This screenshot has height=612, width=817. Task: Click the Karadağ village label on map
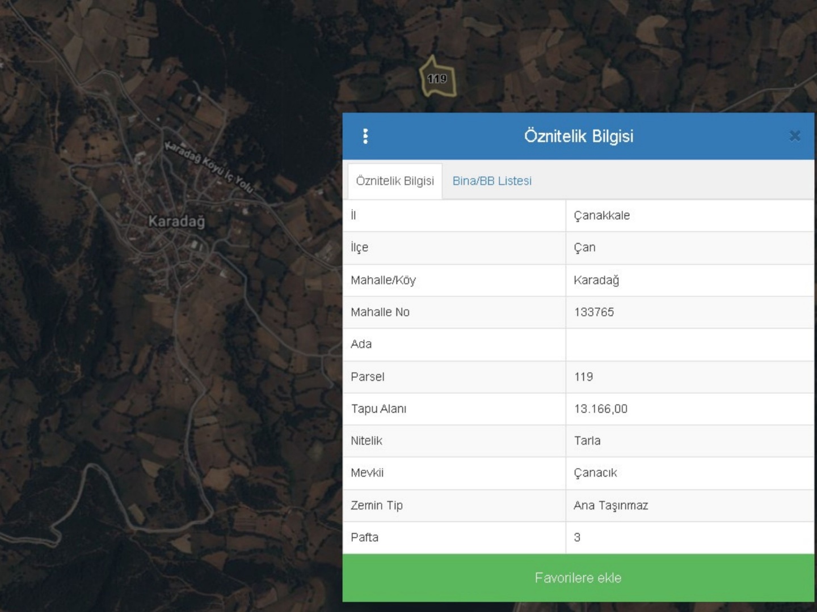tap(176, 221)
